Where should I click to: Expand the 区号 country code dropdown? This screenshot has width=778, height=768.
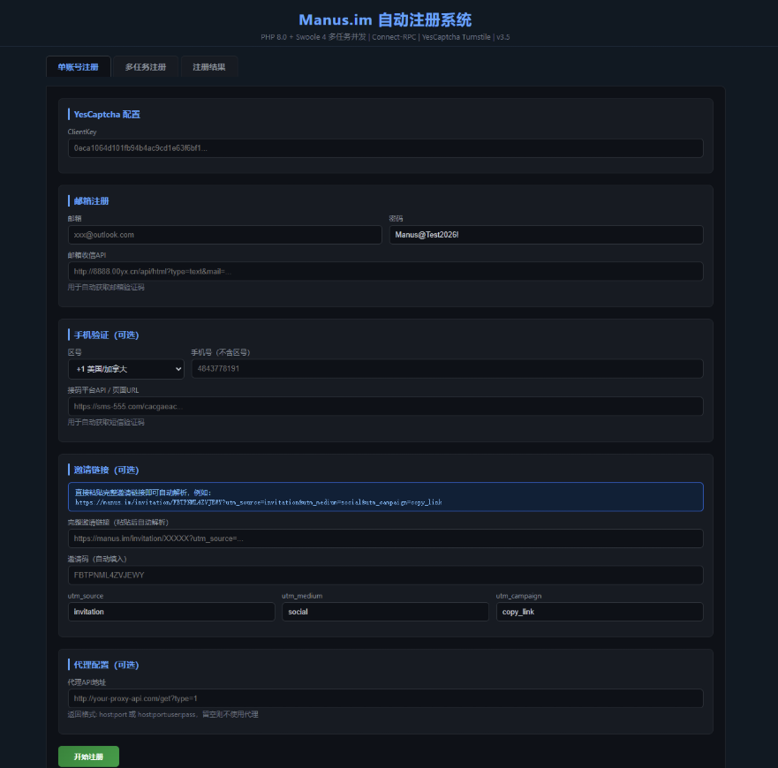pyautogui.click(x=126, y=369)
